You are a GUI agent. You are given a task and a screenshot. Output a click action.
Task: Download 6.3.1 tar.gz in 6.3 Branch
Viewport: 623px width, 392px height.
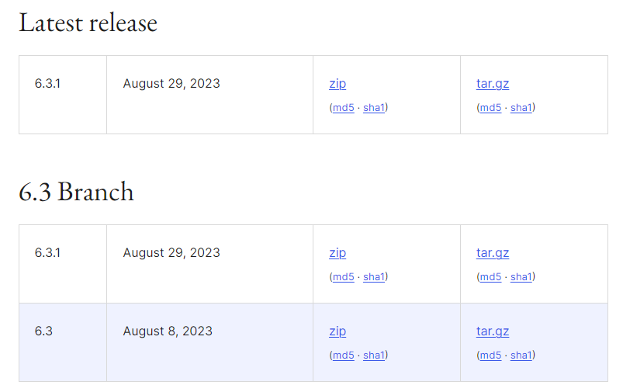[493, 253]
